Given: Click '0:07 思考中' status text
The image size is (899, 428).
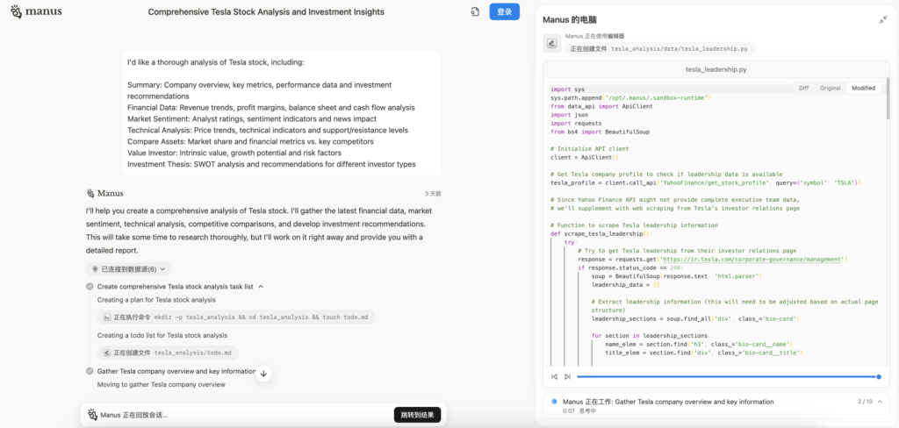Looking at the screenshot, I should click(579, 410).
